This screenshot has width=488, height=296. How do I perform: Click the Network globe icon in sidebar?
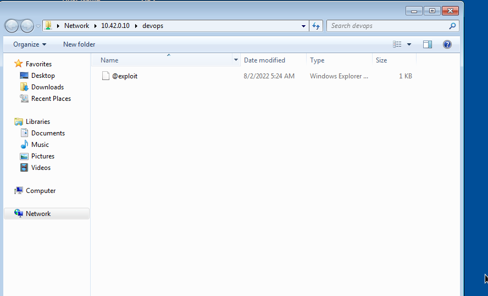tap(19, 213)
